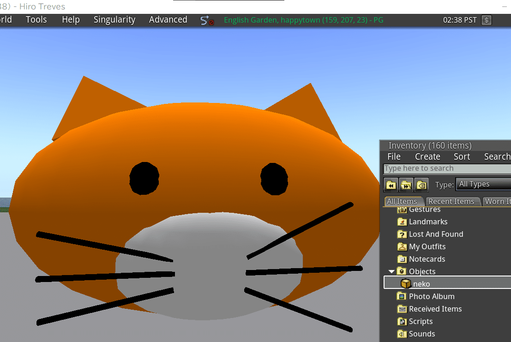Click the Received Items folder icon
The image size is (511, 342).
(x=402, y=309)
